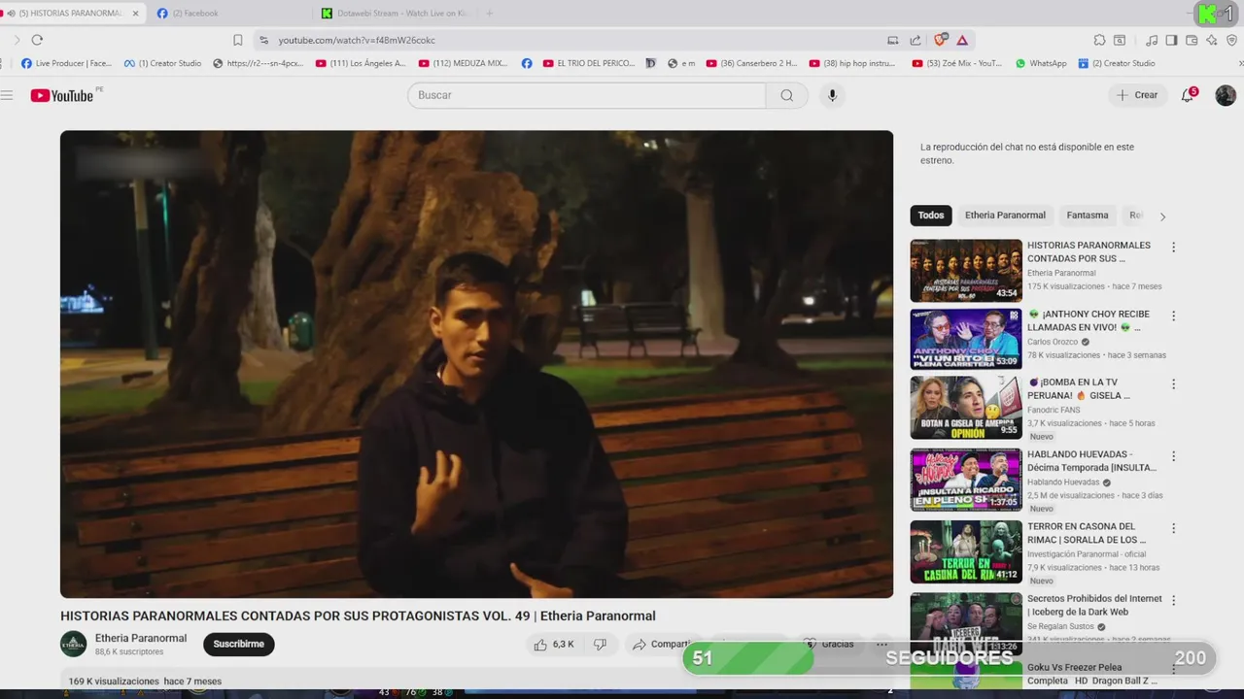The height and width of the screenshot is (699, 1244).
Task: Open options for TERROR EN CASONA suggestion
Action: coord(1173,529)
